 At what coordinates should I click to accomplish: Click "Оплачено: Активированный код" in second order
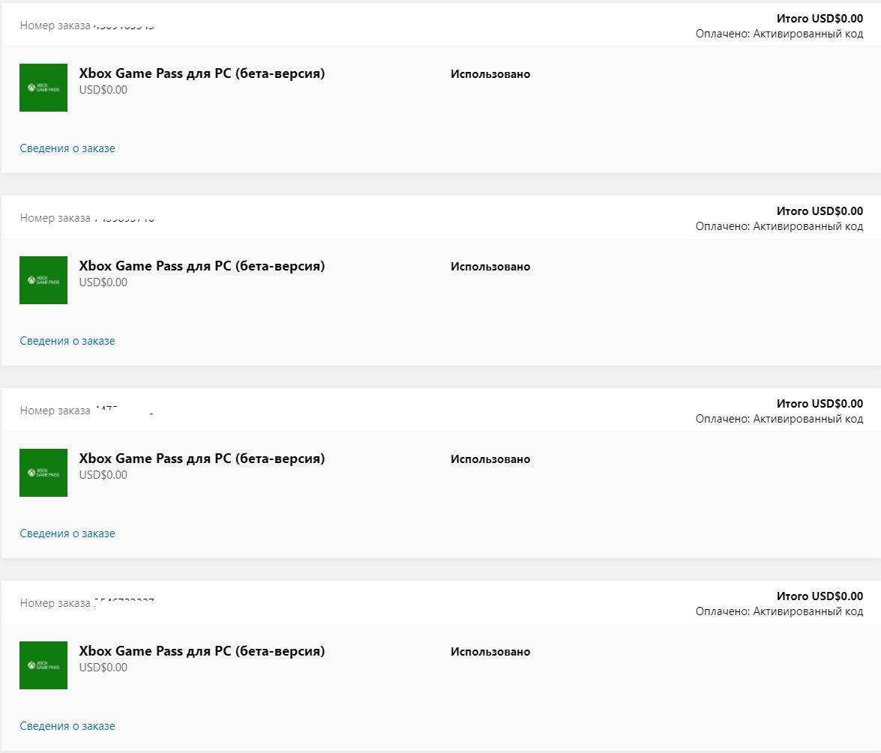pos(779,226)
